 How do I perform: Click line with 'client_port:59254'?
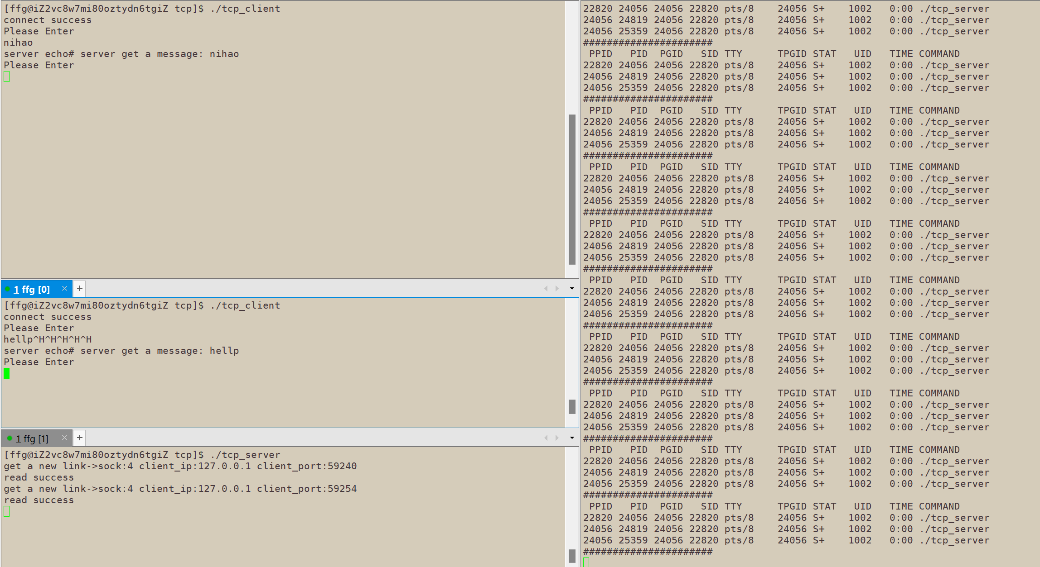180,489
